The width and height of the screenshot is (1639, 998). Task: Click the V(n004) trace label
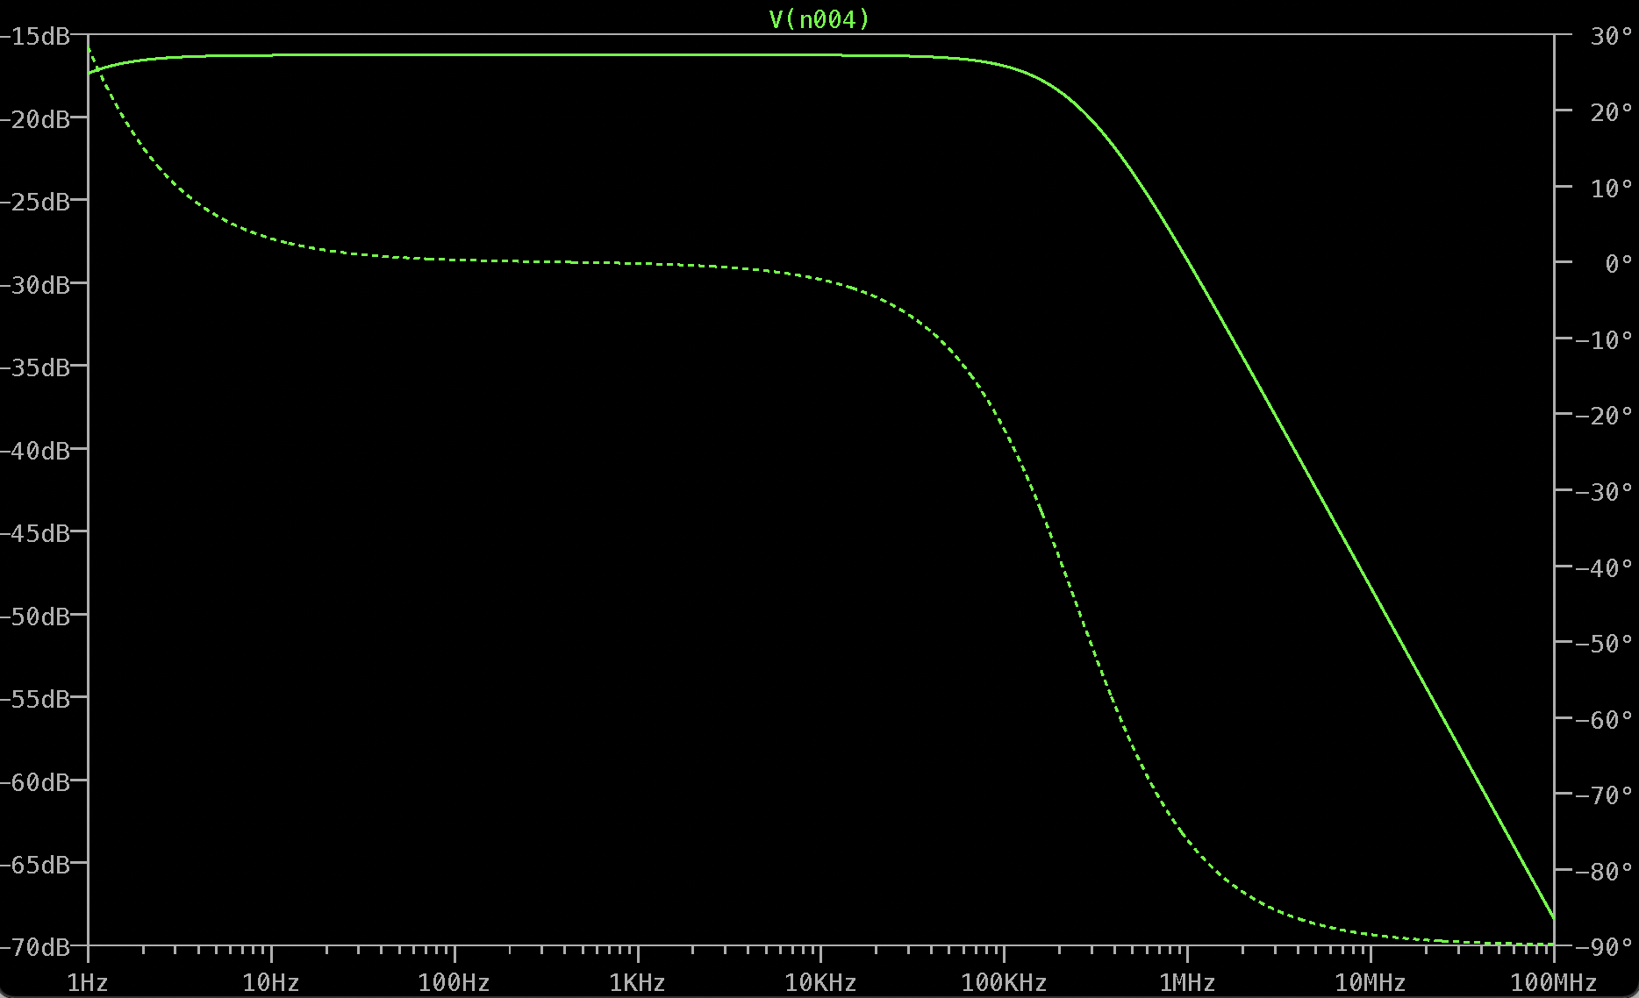click(x=819, y=19)
